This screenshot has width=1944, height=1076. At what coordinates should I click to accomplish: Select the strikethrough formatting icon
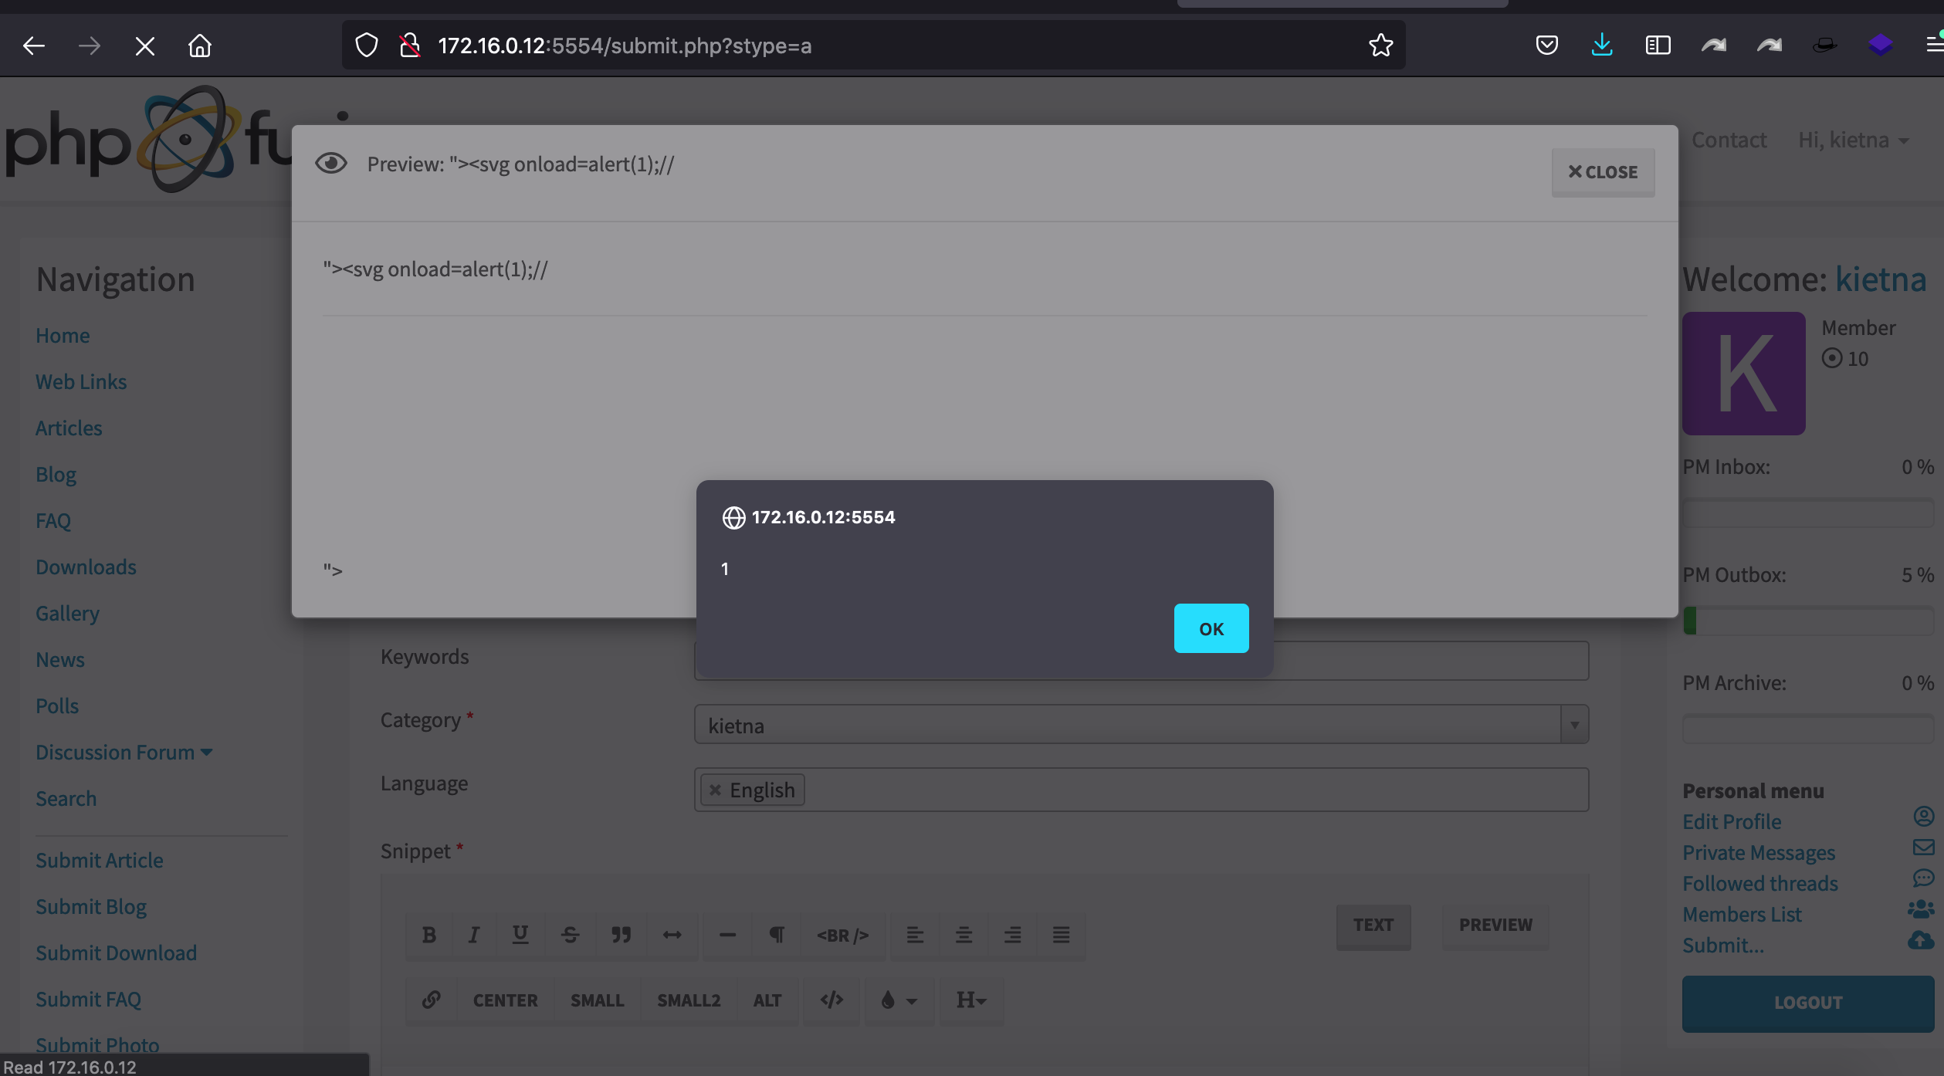coord(570,935)
